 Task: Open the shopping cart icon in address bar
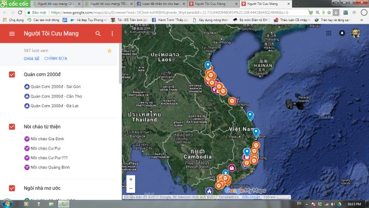[310, 12]
